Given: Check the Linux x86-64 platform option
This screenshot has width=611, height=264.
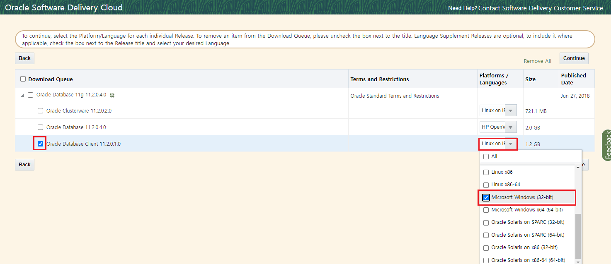Looking at the screenshot, I should [486, 185].
